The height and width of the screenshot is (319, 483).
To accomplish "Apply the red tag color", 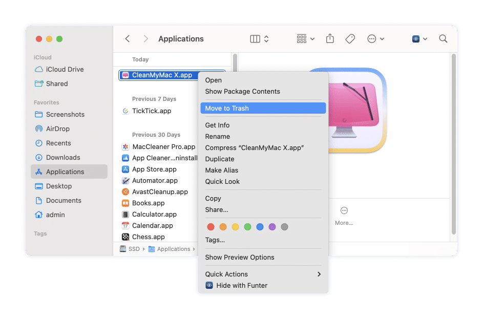I will [x=211, y=227].
